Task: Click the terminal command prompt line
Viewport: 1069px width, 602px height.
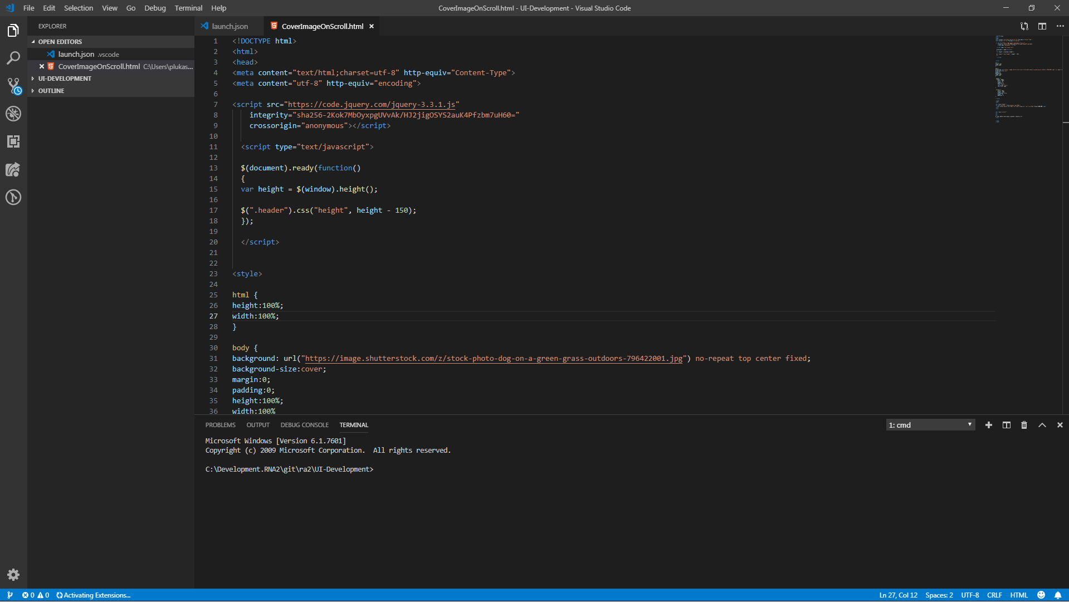Action: point(289,469)
